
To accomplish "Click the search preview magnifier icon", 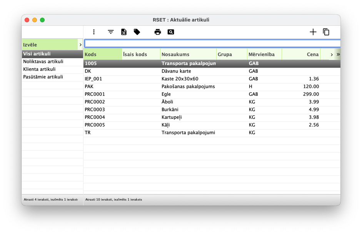I will pos(171,32).
